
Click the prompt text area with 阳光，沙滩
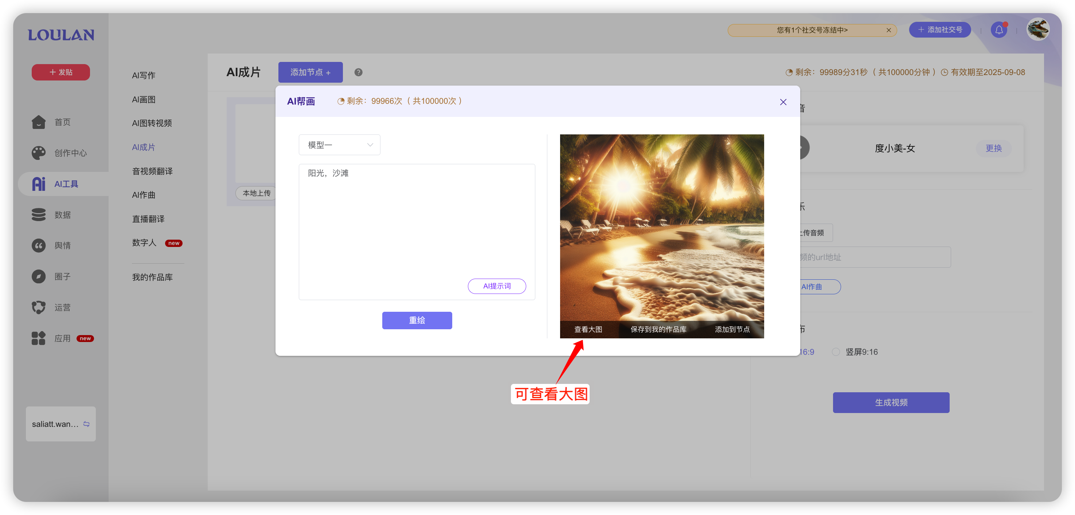417,232
